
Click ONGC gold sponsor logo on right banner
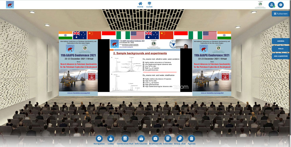[225, 77]
